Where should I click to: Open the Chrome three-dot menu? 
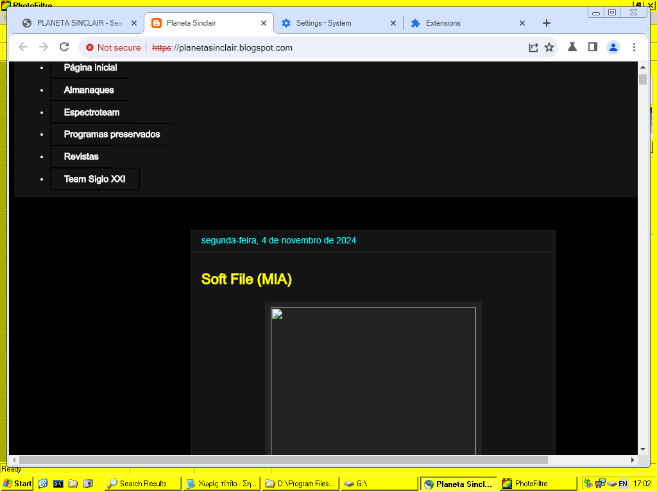click(x=634, y=47)
